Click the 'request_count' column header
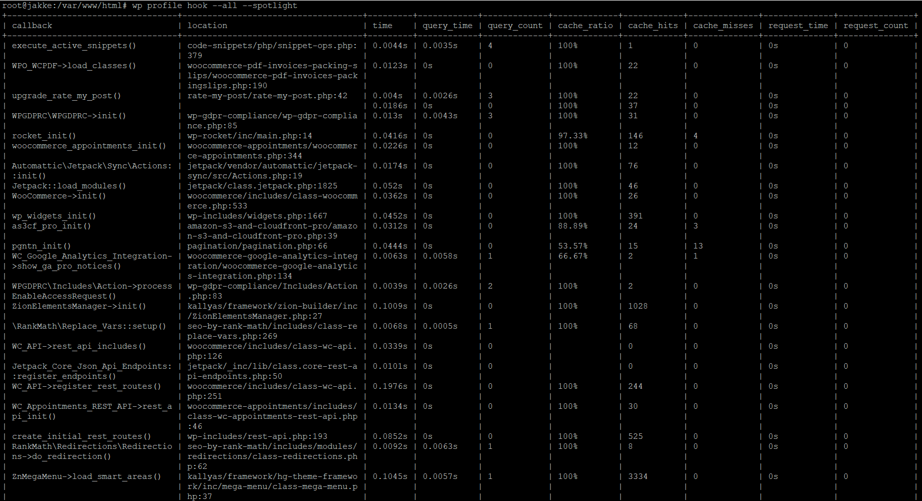The image size is (922, 501). pyautogui.click(x=875, y=26)
